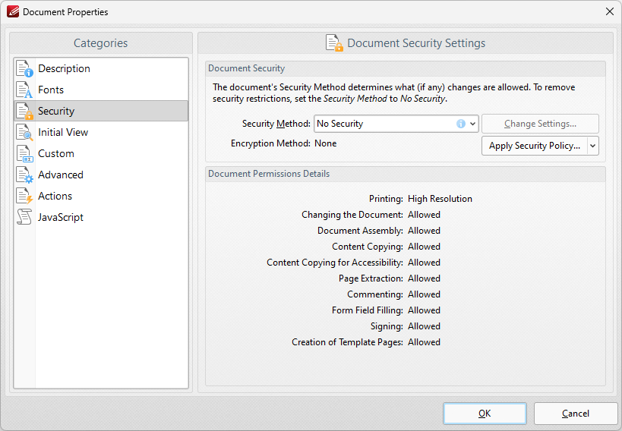The image size is (622, 431).
Task: Select the Security category label
Action: point(56,111)
